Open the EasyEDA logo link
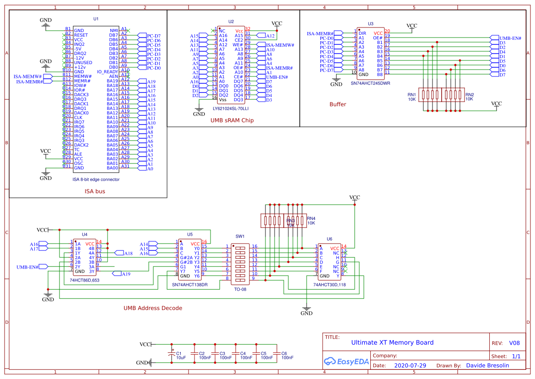 coord(346,362)
